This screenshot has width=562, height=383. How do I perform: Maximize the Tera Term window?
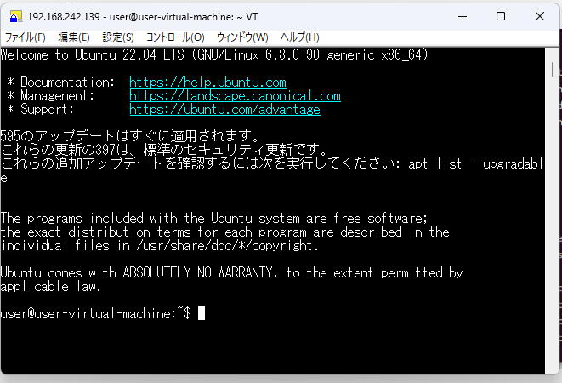(501, 16)
